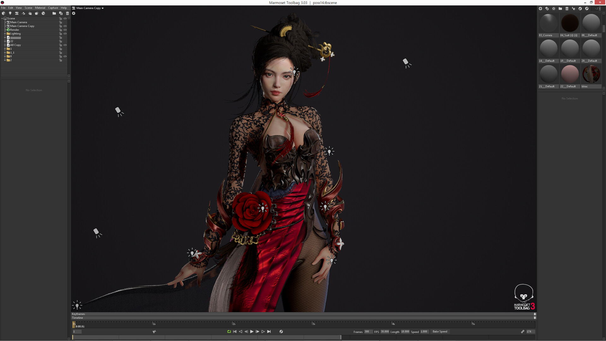Duplicate the selected scene object
The height and width of the screenshot is (341, 606).
tap(61, 13)
